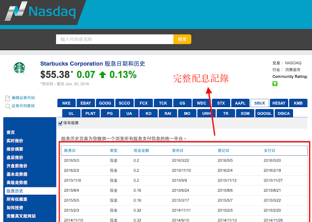The width and height of the screenshot is (312, 222).
Task: Select the AAPL ticker tab
Action: (240, 103)
